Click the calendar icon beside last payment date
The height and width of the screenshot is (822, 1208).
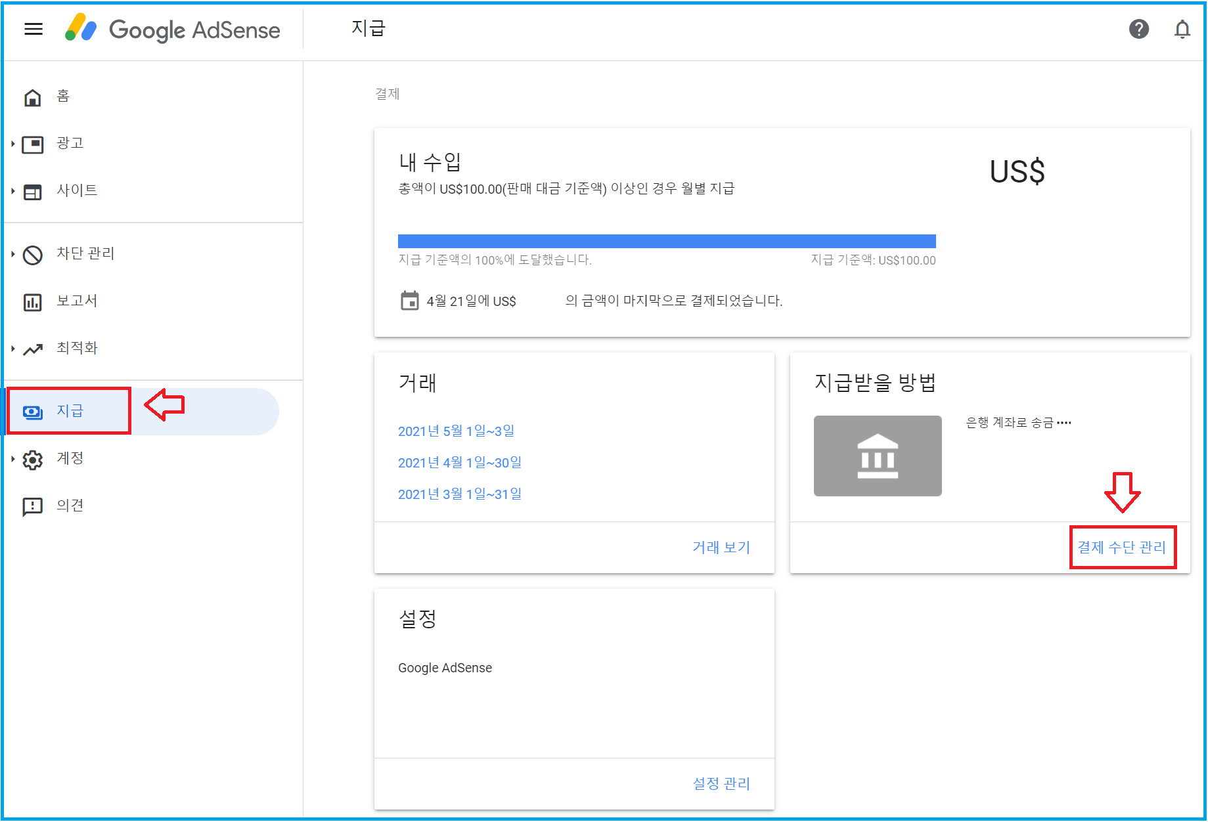pyautogui.click(x=409, y=301)
